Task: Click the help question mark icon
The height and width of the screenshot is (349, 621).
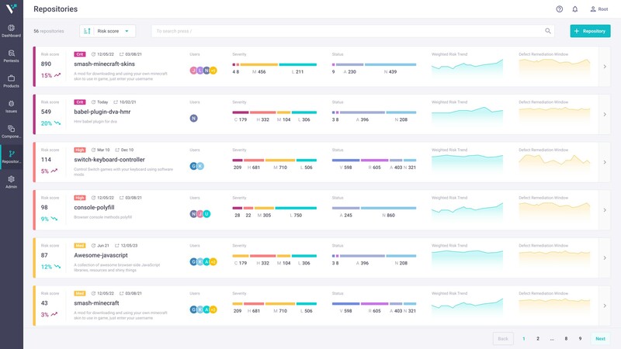Action: [x=559, y=9]
